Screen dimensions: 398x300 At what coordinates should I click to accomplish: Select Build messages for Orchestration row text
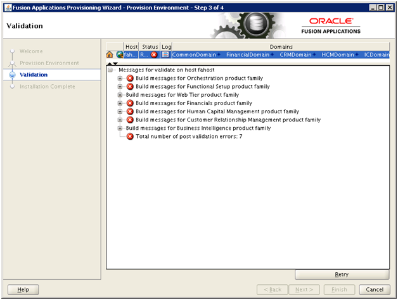pyautogui.click(x=199, y=78)
